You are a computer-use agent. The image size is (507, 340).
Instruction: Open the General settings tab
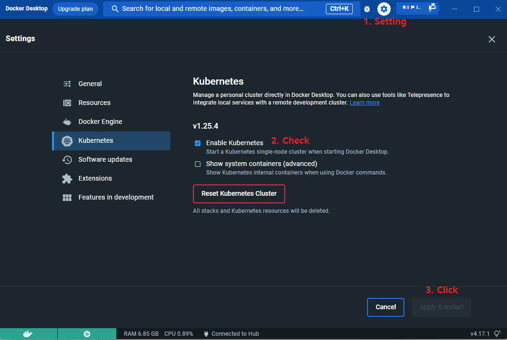111,84
